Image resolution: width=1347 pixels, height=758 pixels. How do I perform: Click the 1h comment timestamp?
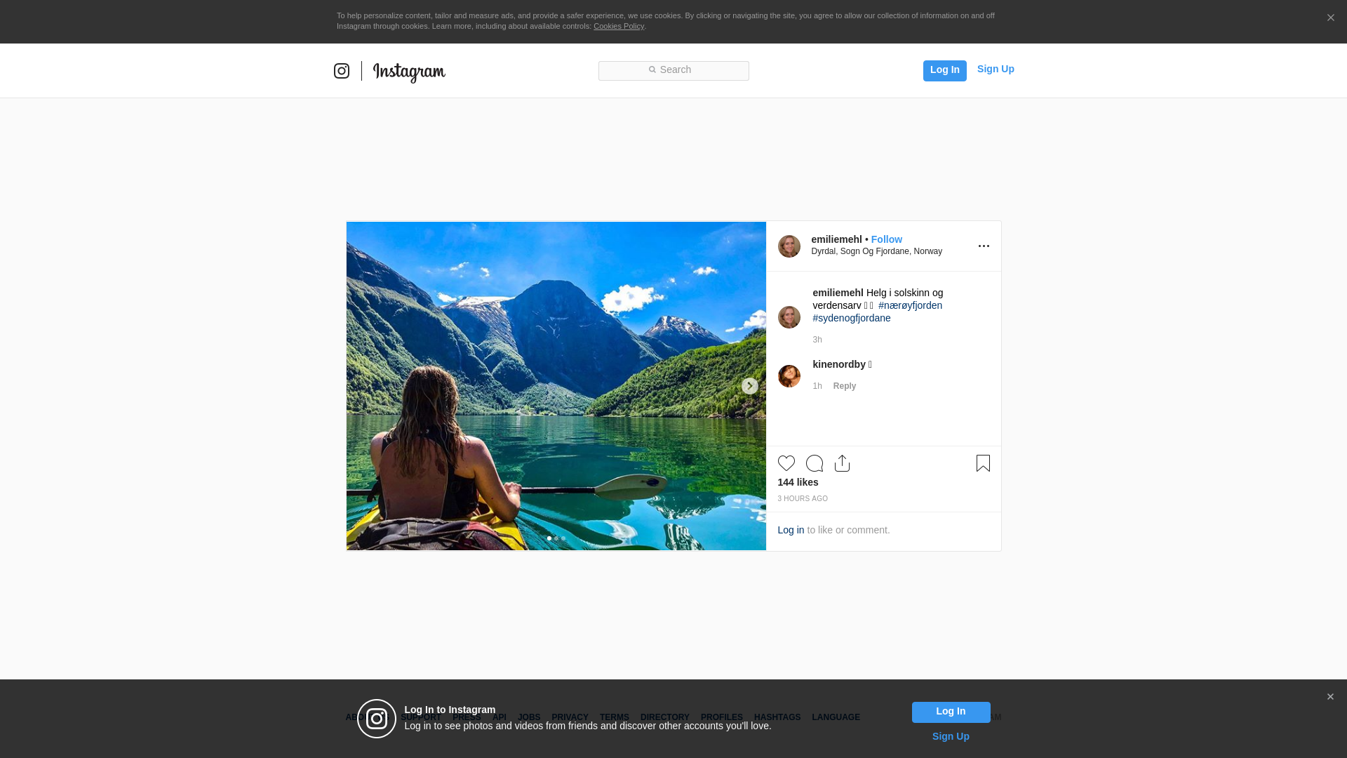click(x=817, y=386)
